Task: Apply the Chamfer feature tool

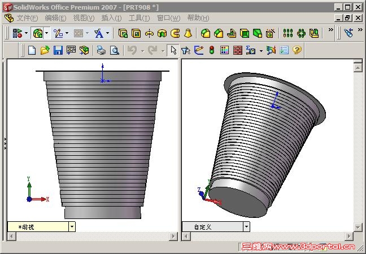Action: (x=219, y=33)
